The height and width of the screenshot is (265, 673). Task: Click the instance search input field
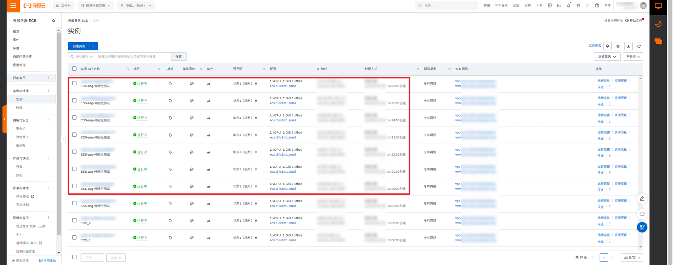[134, 57]
